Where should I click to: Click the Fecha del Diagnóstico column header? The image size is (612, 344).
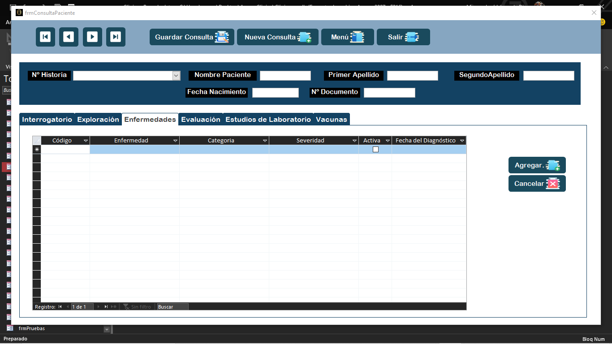pos(426,141)
